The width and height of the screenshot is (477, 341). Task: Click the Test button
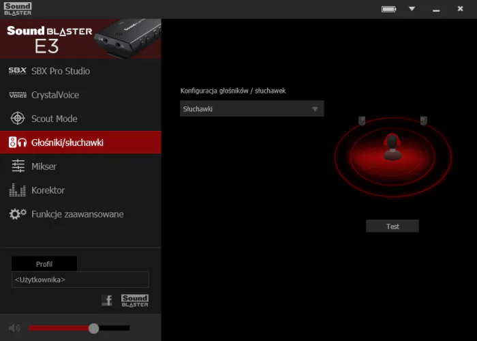coord(393,226)
